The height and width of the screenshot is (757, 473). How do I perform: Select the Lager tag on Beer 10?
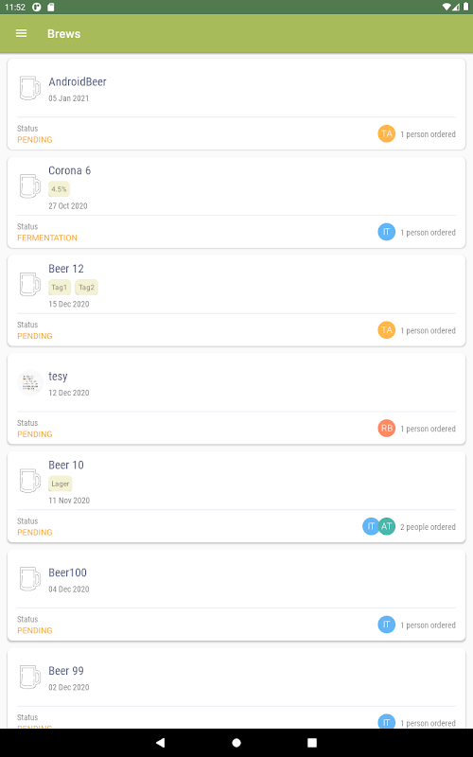[61, 484]
